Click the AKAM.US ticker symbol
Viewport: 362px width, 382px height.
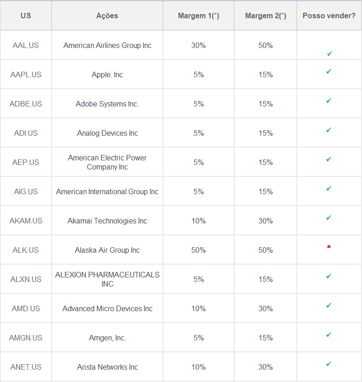coord(26,221)
